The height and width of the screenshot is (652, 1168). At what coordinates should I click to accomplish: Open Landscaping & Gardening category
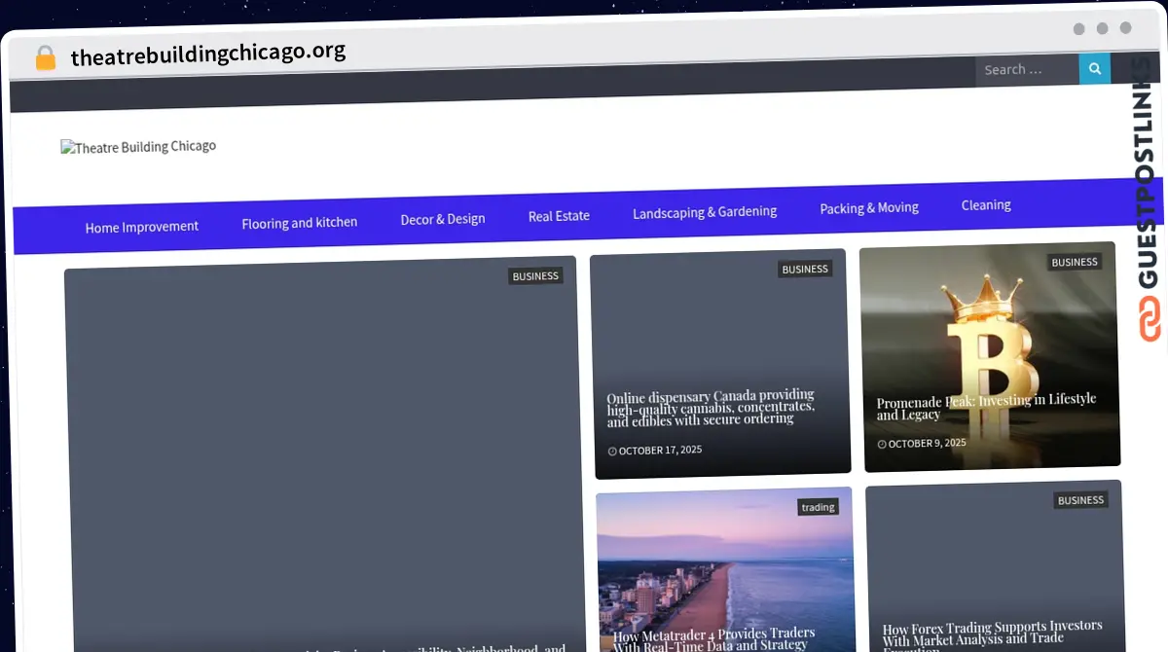(x=705, y=211)
